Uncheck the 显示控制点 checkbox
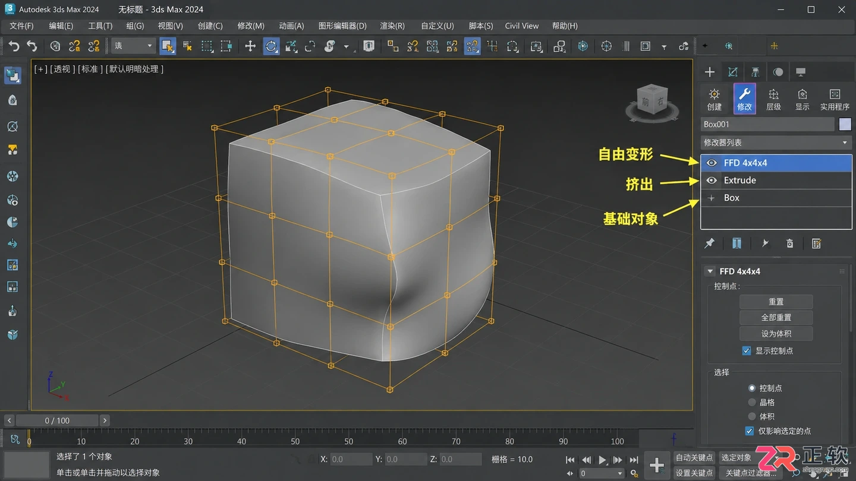Screen dimensions: 856x481 click(747, 351)
